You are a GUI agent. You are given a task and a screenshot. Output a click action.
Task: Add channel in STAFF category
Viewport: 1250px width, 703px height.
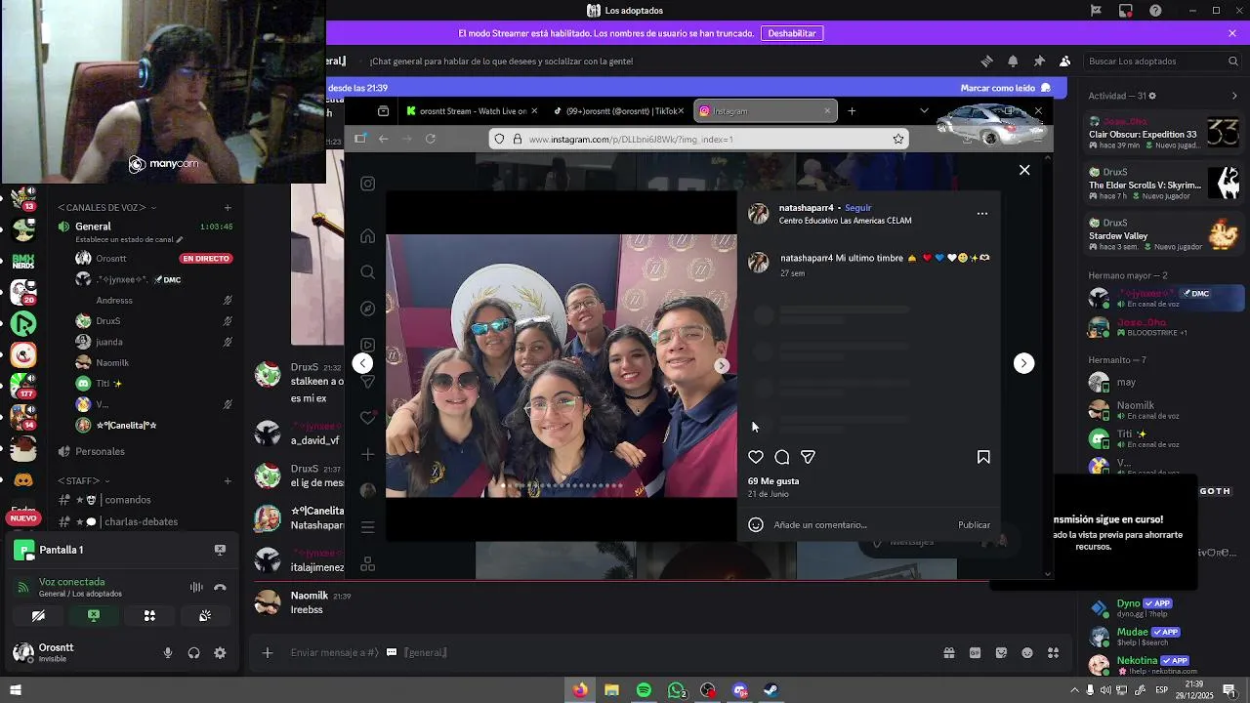coord(228,480)
